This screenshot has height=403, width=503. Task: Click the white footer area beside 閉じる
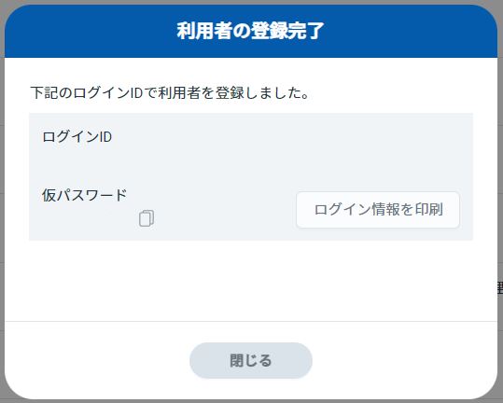[404, 360]
